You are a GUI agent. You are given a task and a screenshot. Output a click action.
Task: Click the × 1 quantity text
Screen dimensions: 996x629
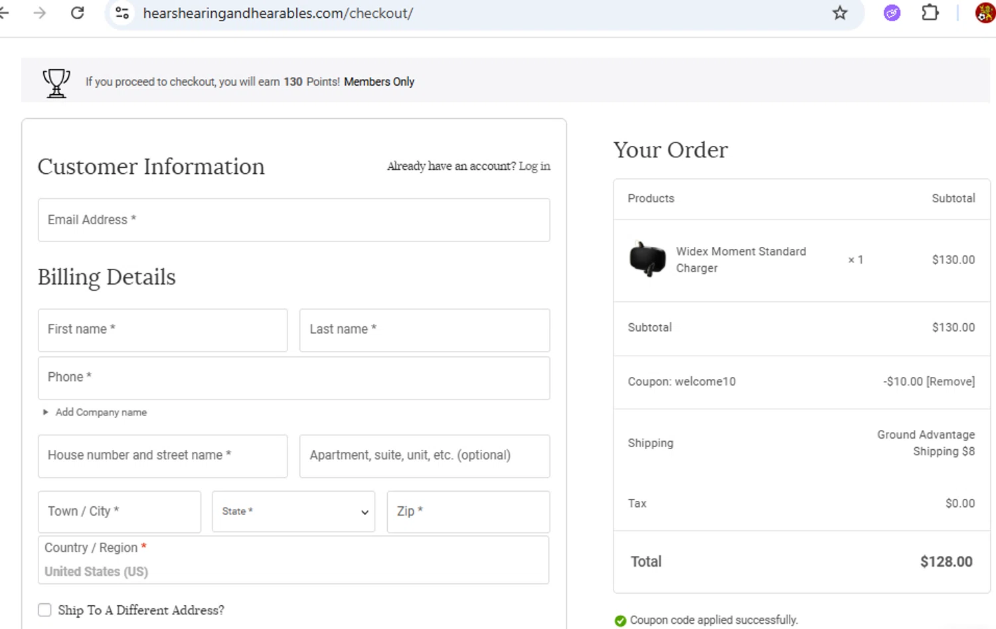[x=855, y=260]
